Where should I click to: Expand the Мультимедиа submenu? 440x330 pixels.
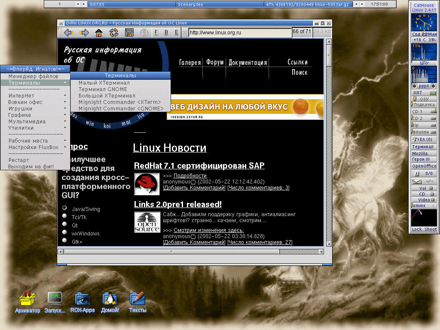tap(35, 122)
